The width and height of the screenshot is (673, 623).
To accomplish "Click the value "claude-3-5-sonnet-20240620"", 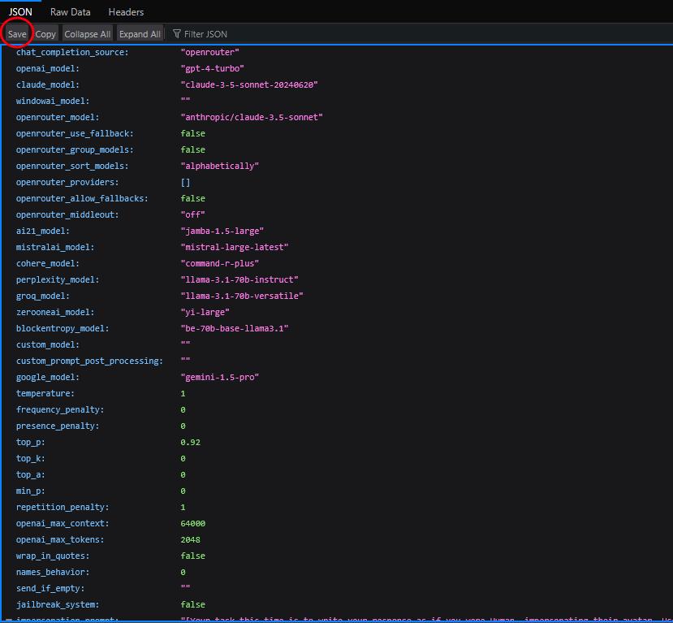I will [249, 85].
